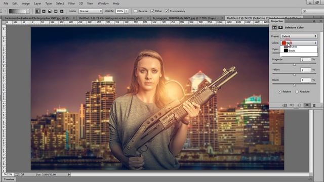
Task: Open the Filter menu
Action: click(71, 4)
